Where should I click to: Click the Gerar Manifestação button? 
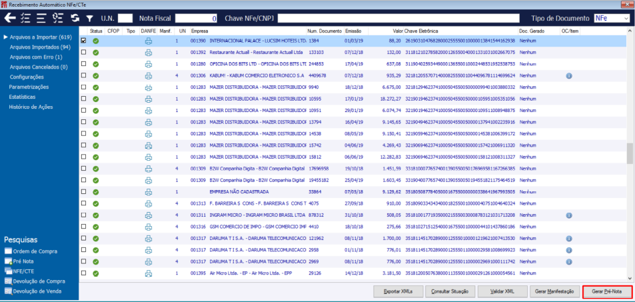pyautogui.click(x=554, y=291)
